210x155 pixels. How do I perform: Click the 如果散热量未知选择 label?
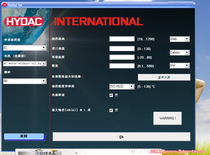click(x=67, y=76)
